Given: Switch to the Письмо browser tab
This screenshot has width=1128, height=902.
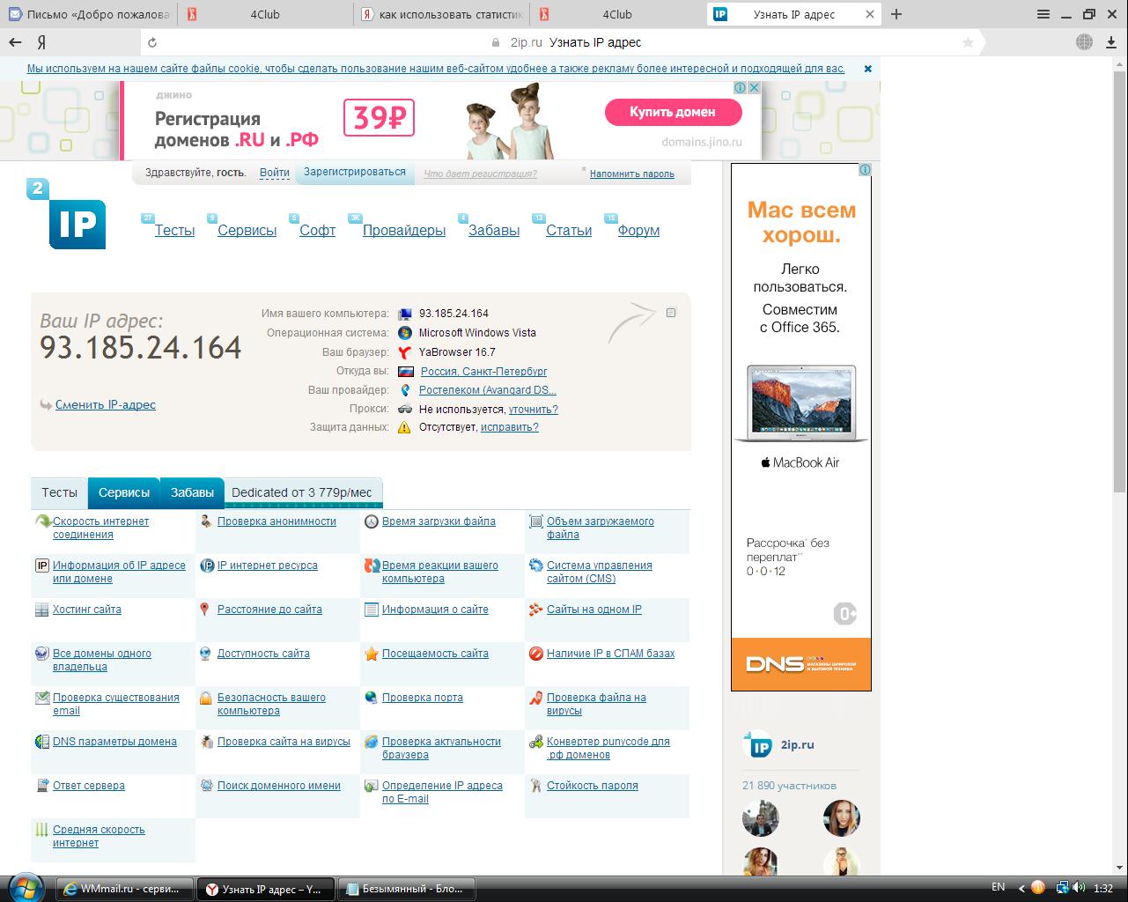Looking at the screenshot, I should [87, 14].
